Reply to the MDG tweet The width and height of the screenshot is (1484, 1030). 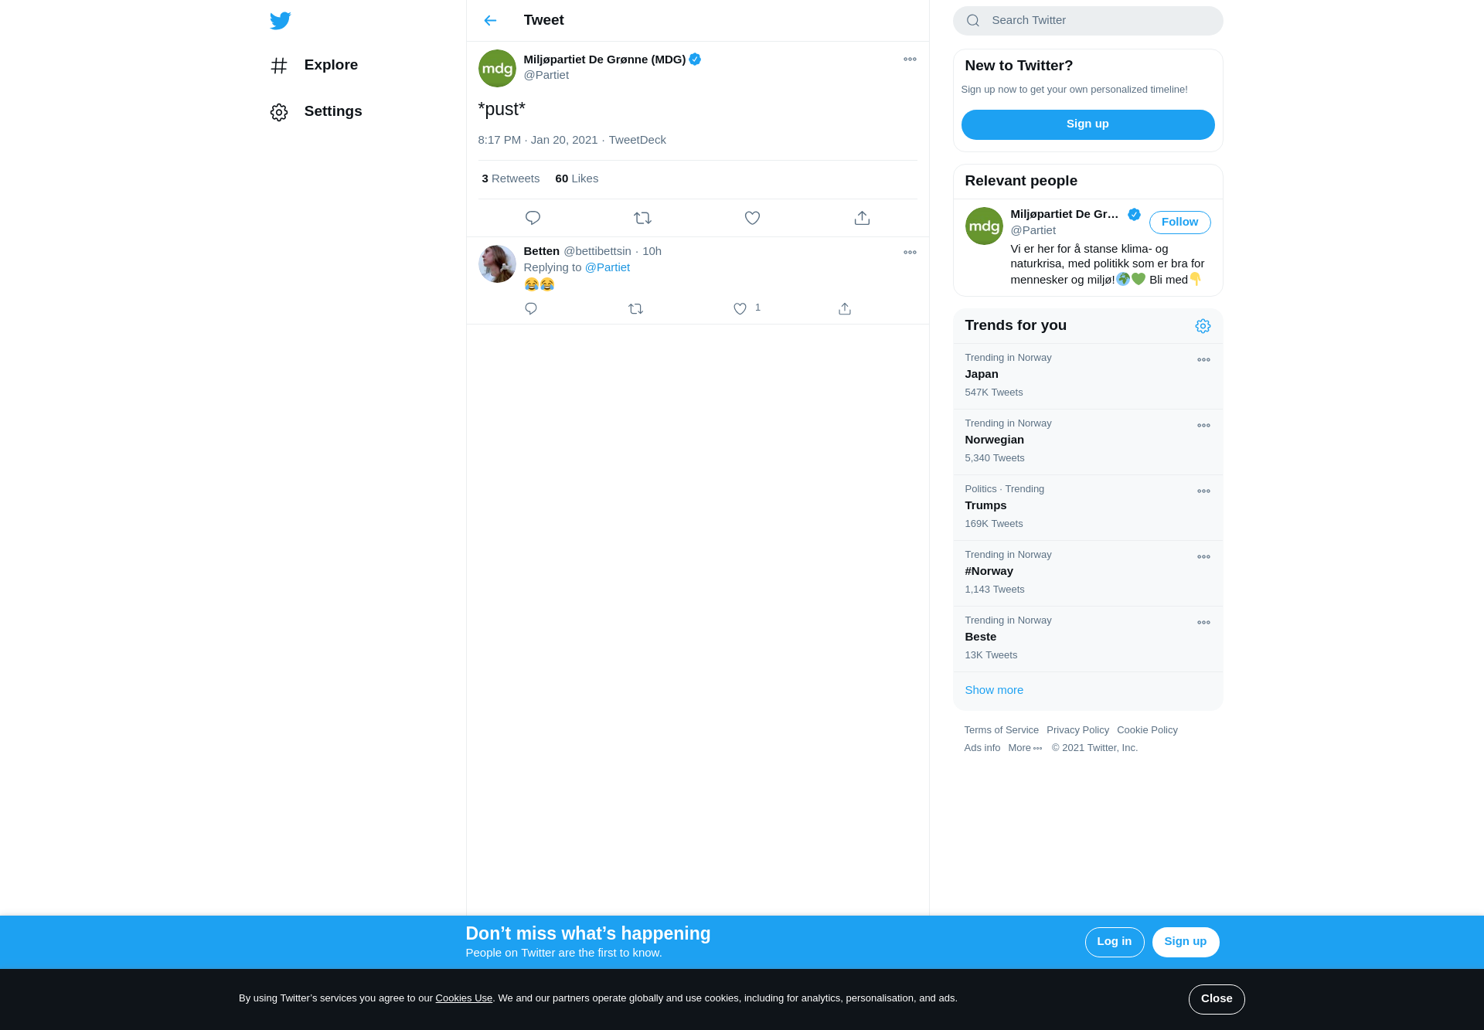pyautogui.click(x=533, y=218)
